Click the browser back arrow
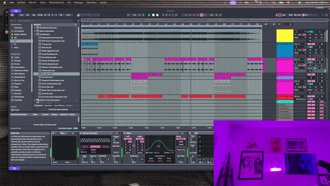Screen dimensions: 330x186 tap(12, 21)
